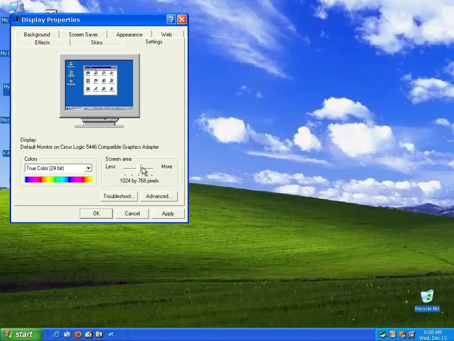Click the Screen area resolution slider thumb
The height and width of the screenshot is (341, 454).
click(x=139, y=168)
